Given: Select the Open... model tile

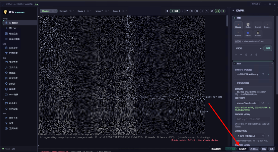Looking at the screenshot, I should (x=267, y=25).
